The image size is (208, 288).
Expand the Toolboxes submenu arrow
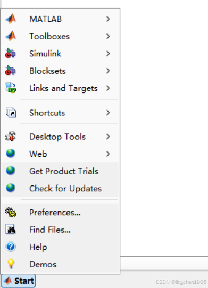(108, 36)
